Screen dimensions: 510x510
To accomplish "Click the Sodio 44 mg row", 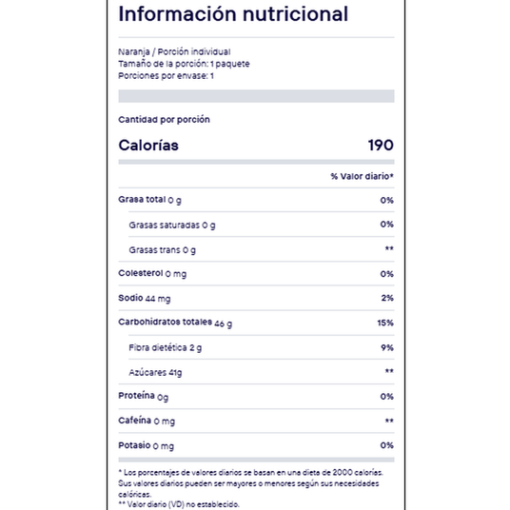I will (x=256, y=298).
